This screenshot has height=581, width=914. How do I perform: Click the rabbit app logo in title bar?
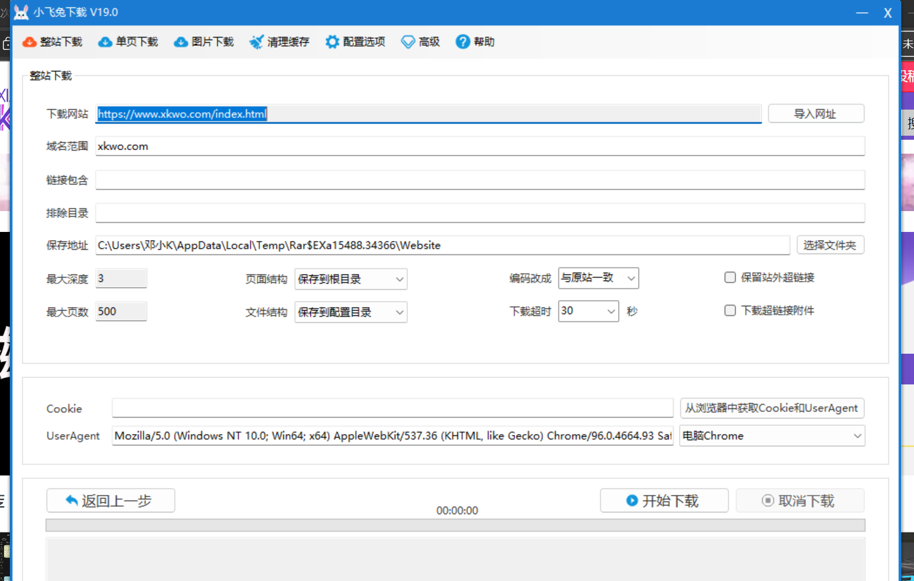(x=21, y=12)
